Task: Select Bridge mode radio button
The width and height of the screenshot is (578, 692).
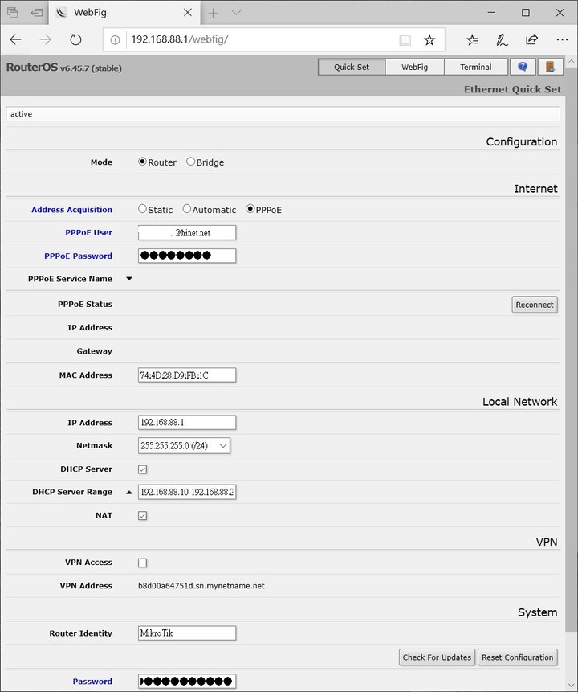Action: (190, 162)
